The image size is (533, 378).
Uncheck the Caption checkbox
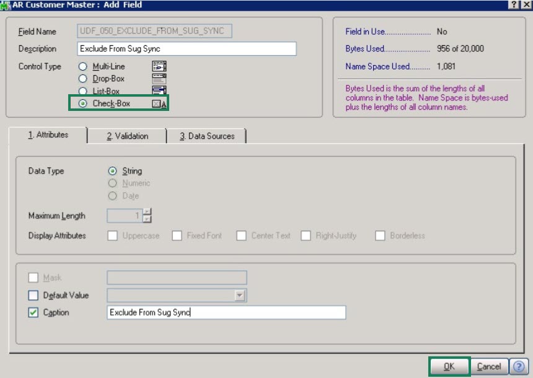[x=33, y=313]
